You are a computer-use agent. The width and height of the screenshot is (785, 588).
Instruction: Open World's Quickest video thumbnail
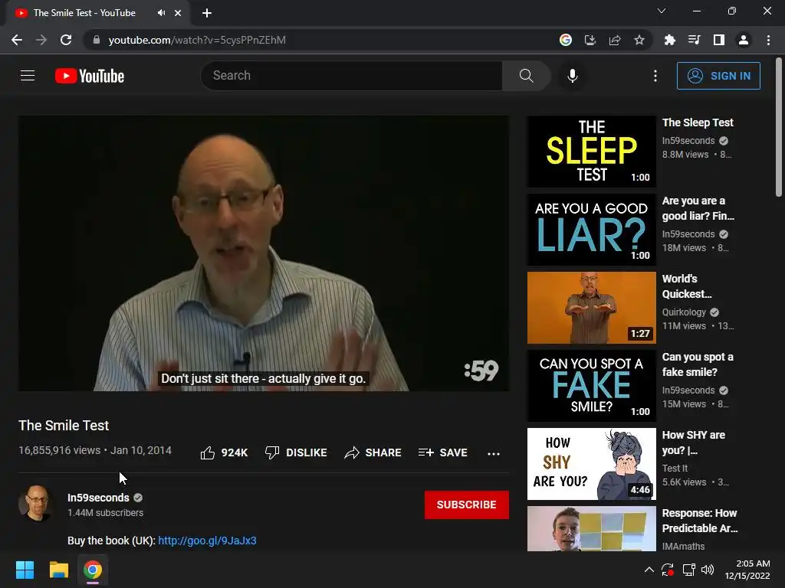click(x=591, y=308)
